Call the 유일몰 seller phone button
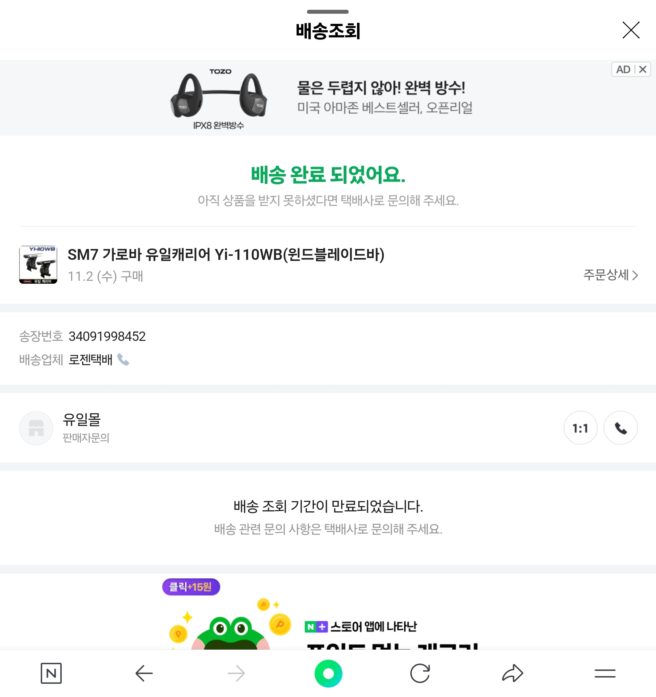The height and width of the screenshot is (697, 656). 621,428
